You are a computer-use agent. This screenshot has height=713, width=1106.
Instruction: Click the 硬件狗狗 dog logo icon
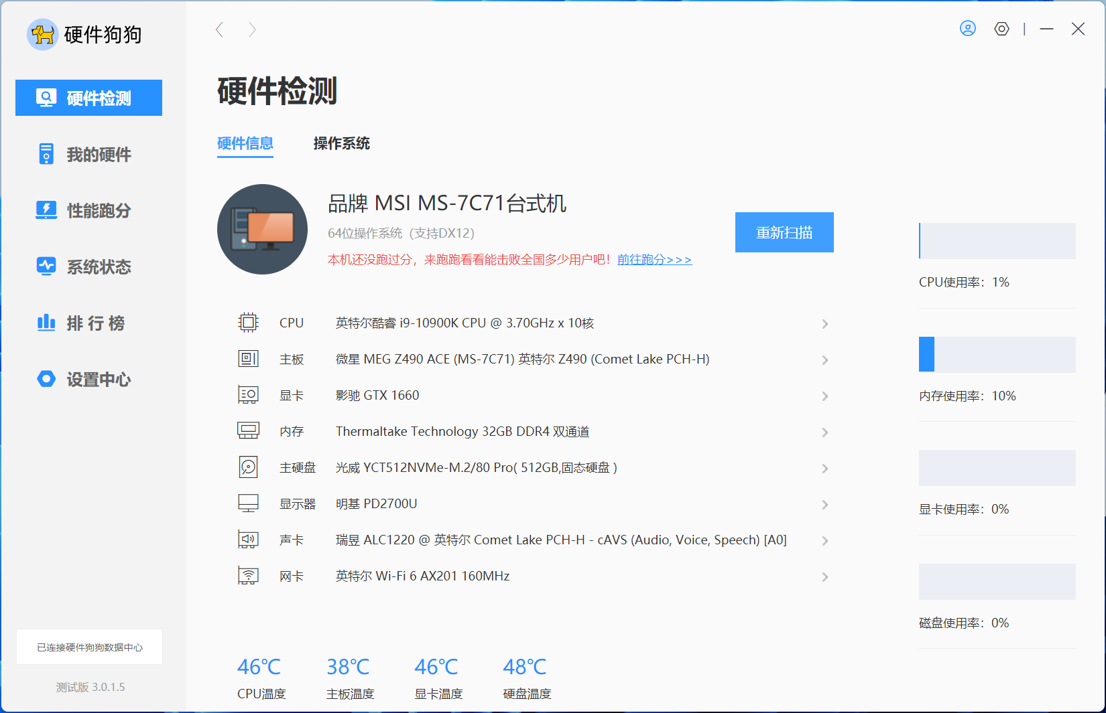(x=42, y=34)
